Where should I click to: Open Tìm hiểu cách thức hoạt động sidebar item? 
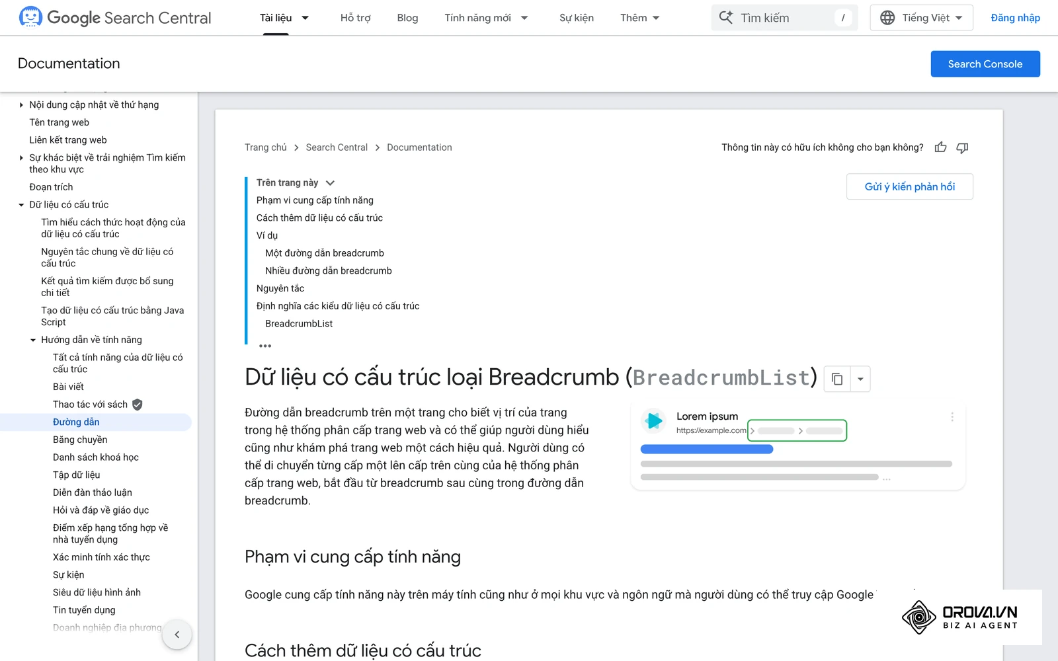(113, 228)
